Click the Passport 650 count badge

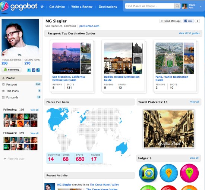pyautogui.click(x=38, y=84)
